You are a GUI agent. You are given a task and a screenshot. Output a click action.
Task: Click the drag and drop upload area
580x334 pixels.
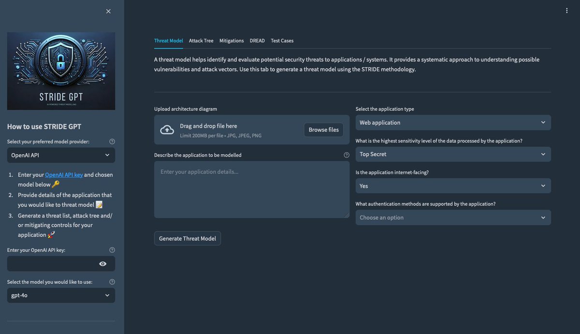coord(252,130)
